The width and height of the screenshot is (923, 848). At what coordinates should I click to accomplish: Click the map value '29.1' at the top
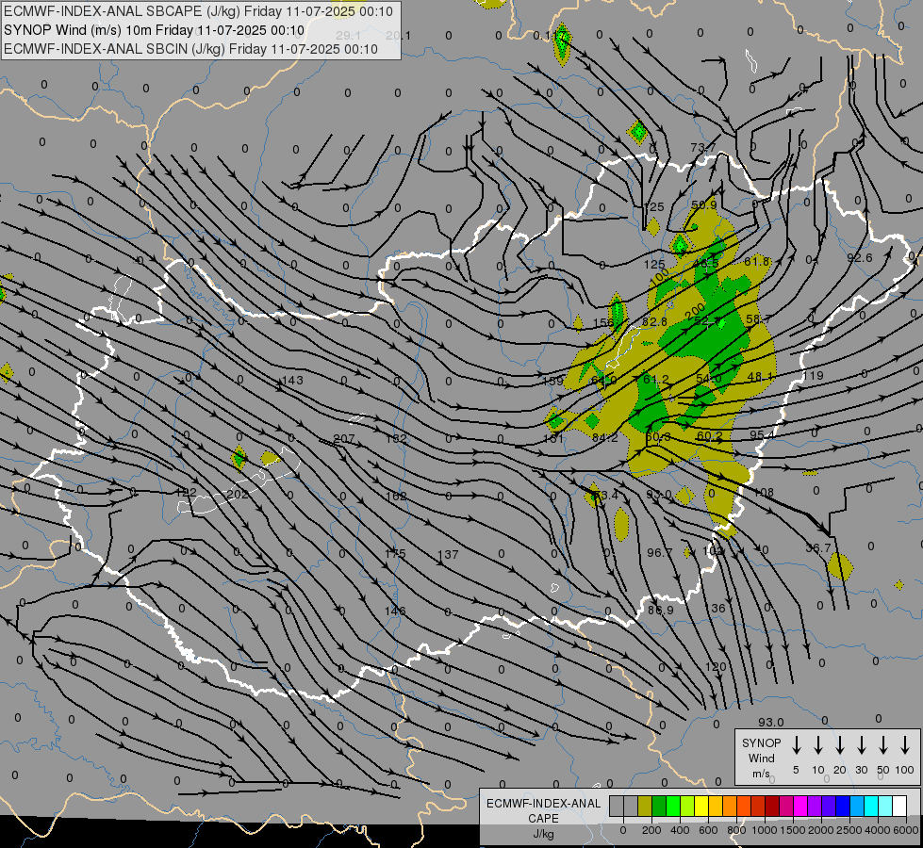348,36
